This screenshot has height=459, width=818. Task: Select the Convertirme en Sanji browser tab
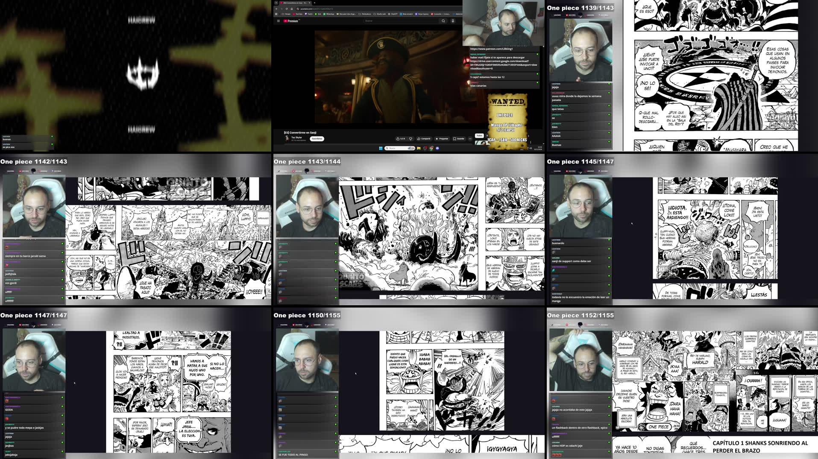point(295,3)
